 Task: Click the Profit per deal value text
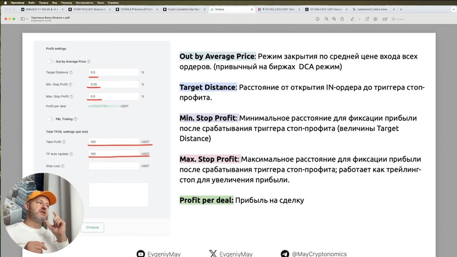point(109,106)
